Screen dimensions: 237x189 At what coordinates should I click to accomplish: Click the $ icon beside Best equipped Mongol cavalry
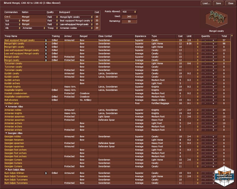tap(46, 40)
